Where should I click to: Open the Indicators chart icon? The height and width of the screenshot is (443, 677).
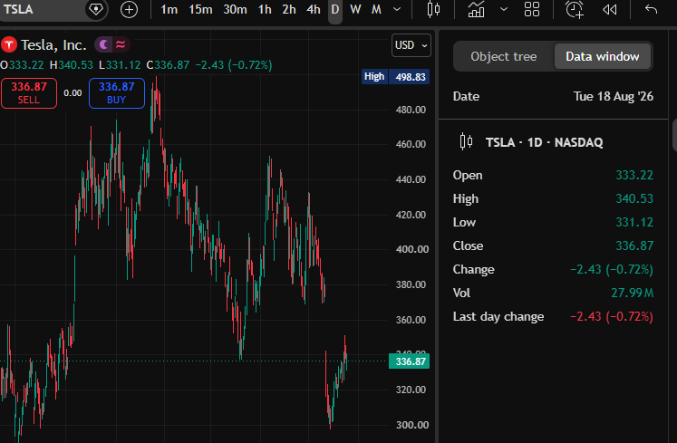pos(476,9)
